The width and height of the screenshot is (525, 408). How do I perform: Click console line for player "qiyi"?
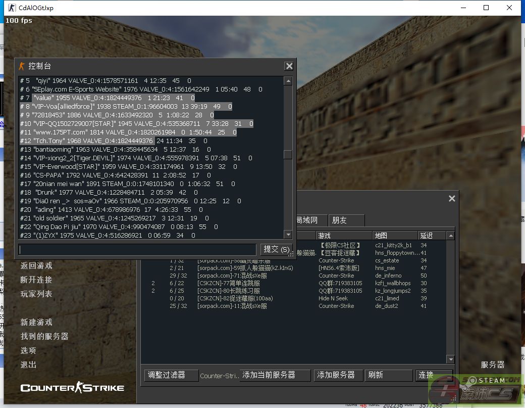click(106, 81)
